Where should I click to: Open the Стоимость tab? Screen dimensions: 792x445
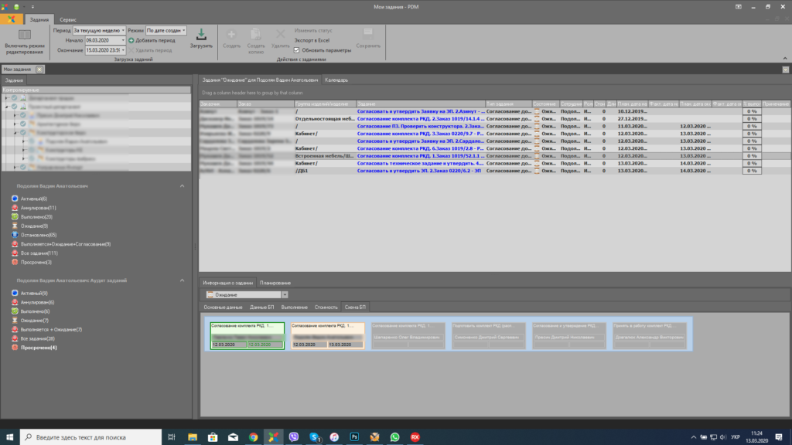(326, 307)
